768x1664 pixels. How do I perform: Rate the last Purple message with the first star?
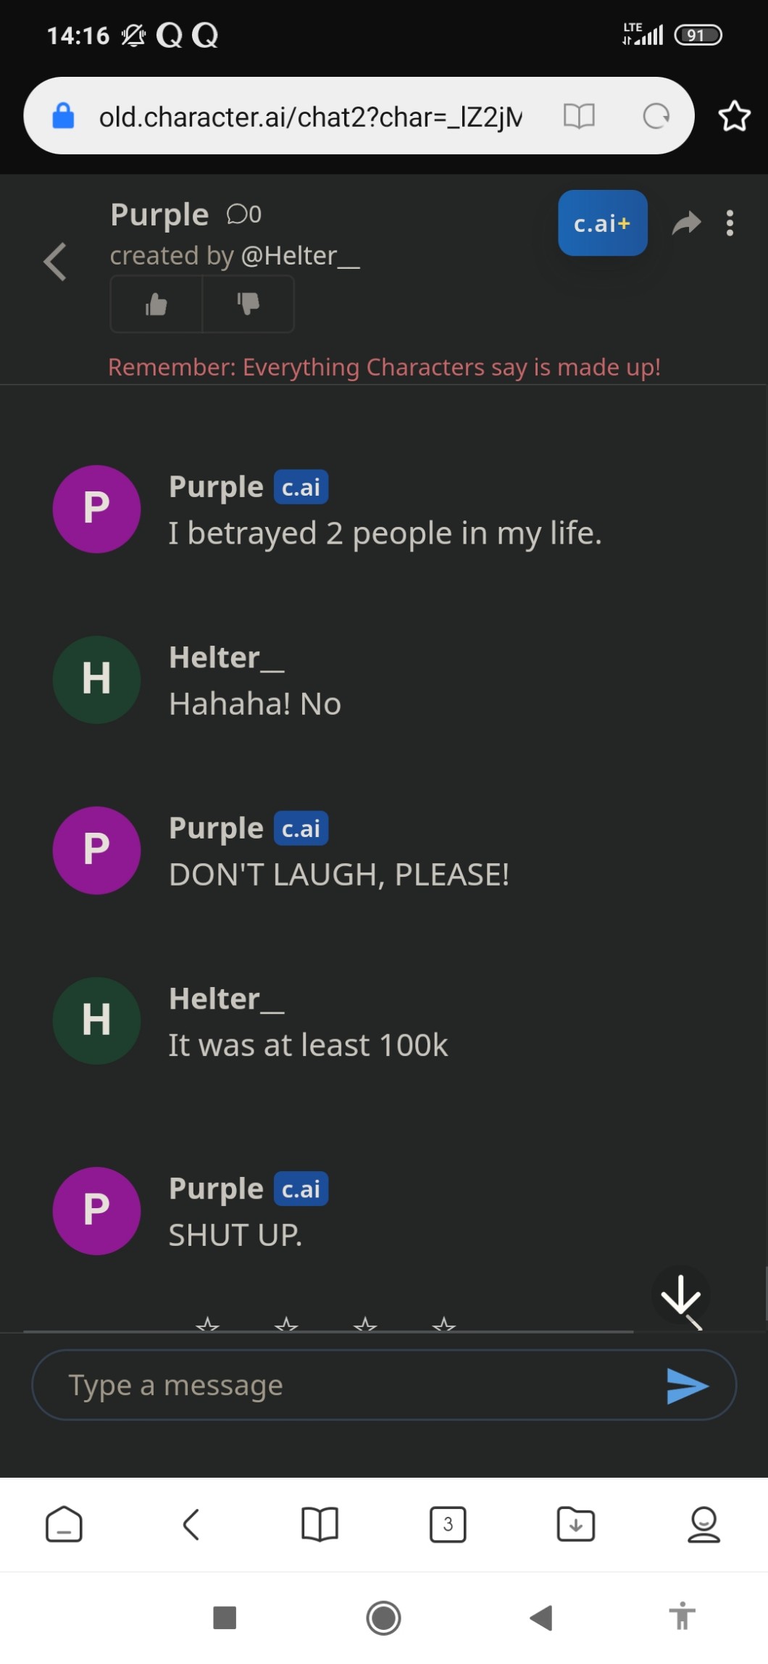(x=208, y=1326)
